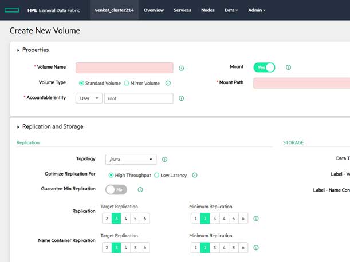Image resolution: width=350 pixels, height=262 pixels.
Task: Open the Admin menu
Action: pyautogui.click(x=257, y=10)
